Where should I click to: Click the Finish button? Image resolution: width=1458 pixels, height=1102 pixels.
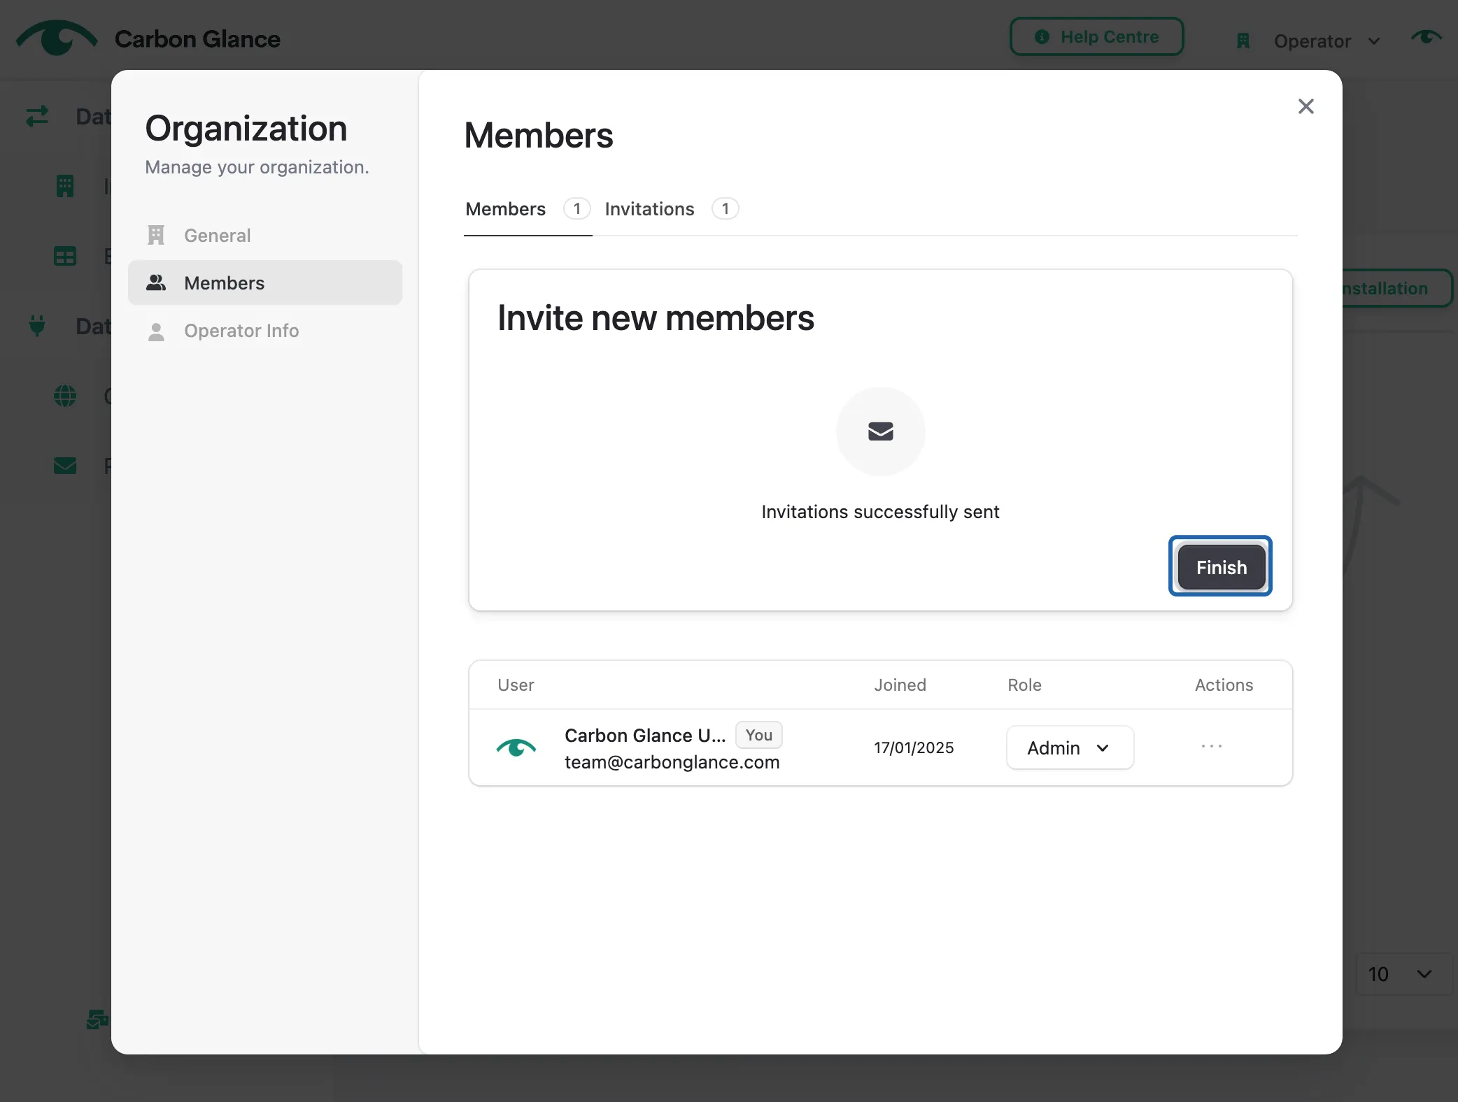[x=1221, y=567]
